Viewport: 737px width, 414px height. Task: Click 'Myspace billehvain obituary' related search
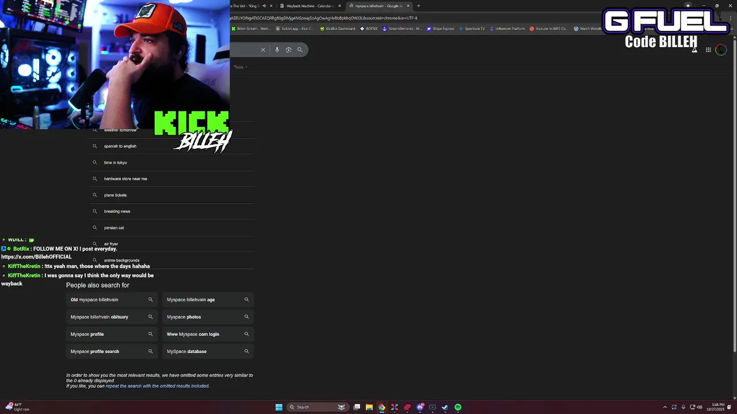(x=112, y=317)
